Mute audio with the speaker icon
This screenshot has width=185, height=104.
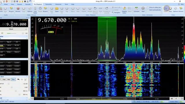coord(2,33)
